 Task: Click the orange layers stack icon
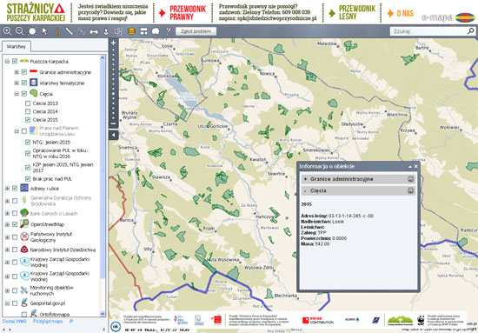tap(131, 31)
